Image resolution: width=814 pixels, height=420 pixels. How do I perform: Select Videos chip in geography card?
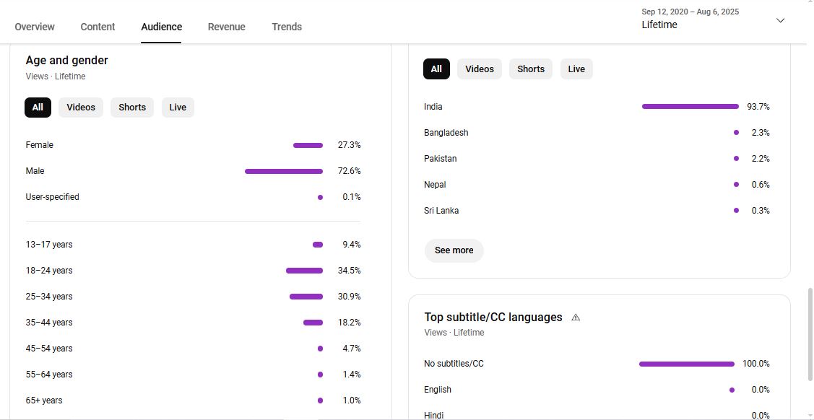click(479, 69)
